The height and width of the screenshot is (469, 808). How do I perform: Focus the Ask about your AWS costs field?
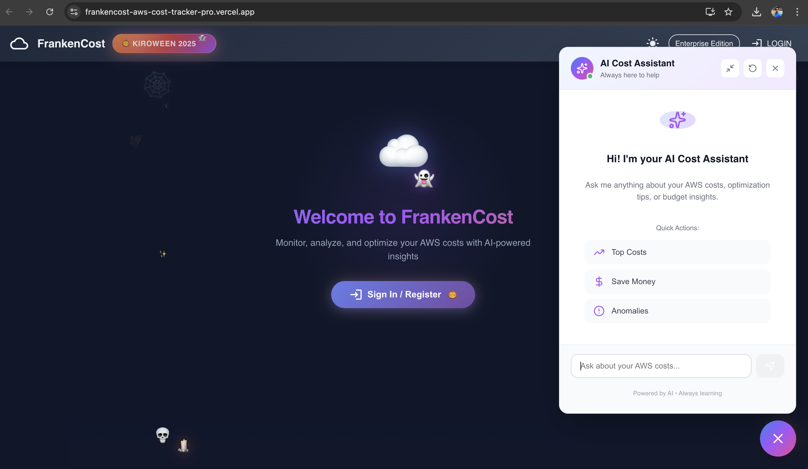pyautogui.click(x=661, y=366)
